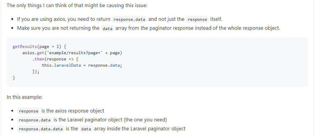316x136 pixels.
Task: Click the 'response' inline code before 'itself'
Action: point(197,19)
